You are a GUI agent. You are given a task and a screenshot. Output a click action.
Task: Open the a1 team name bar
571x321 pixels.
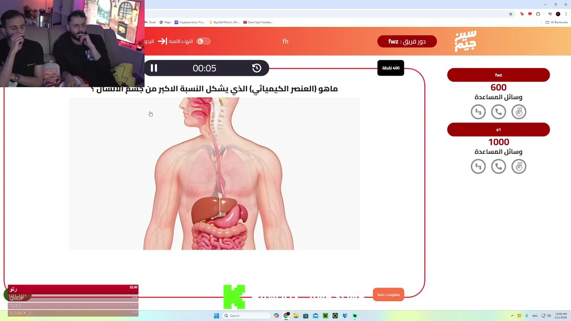click(x=498, y=130)
